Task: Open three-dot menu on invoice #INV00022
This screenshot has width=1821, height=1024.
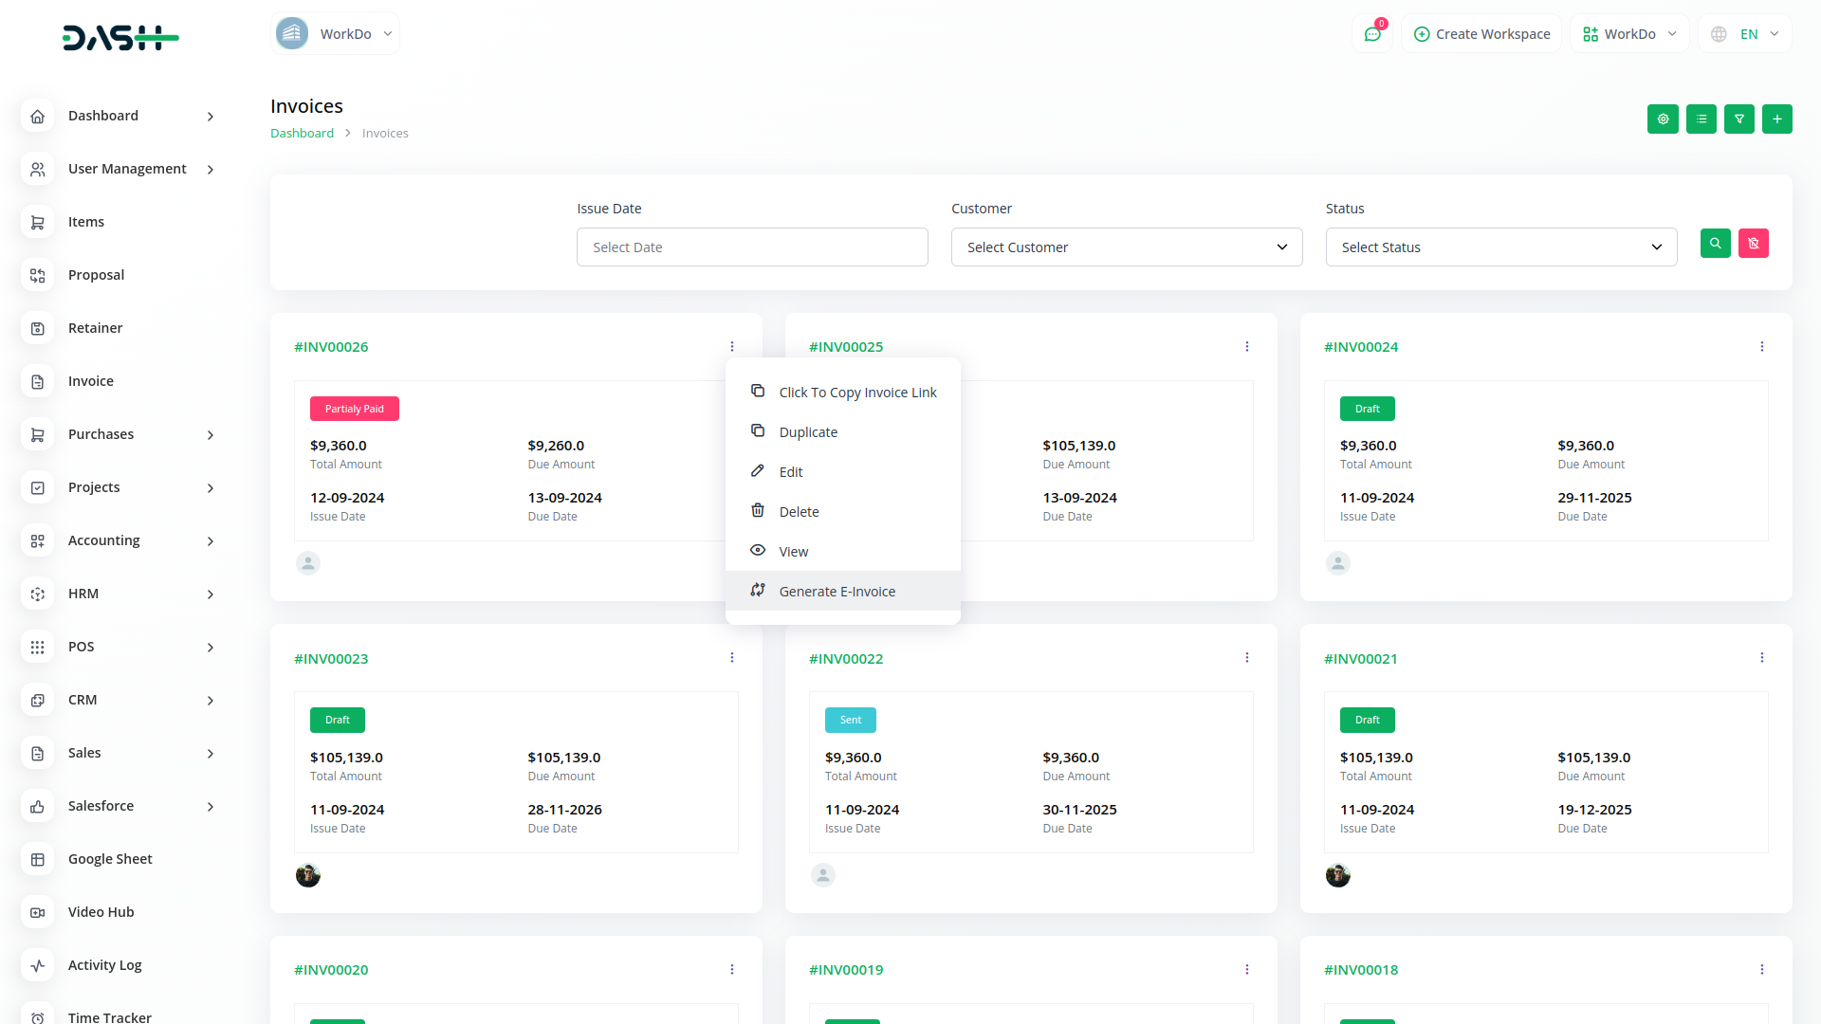Action: tap(1246, 658)
